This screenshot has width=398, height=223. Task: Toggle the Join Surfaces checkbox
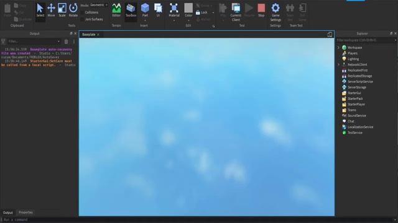(x=82, y=19)
